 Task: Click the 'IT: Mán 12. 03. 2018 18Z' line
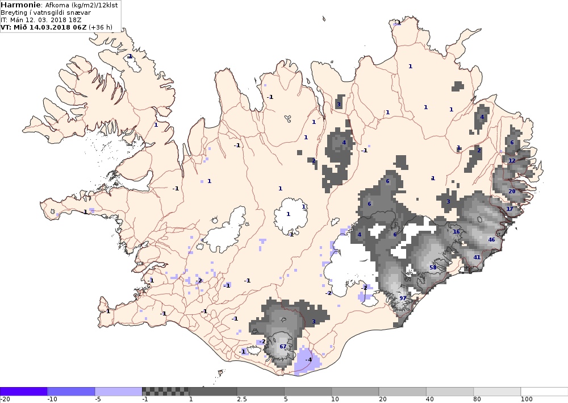(41, 20)
